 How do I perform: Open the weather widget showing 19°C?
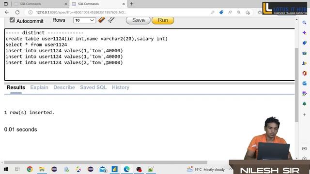[205, 170]
